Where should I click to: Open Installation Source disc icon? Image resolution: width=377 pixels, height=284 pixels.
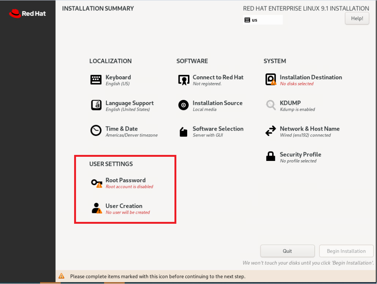[x=183, y=105]
